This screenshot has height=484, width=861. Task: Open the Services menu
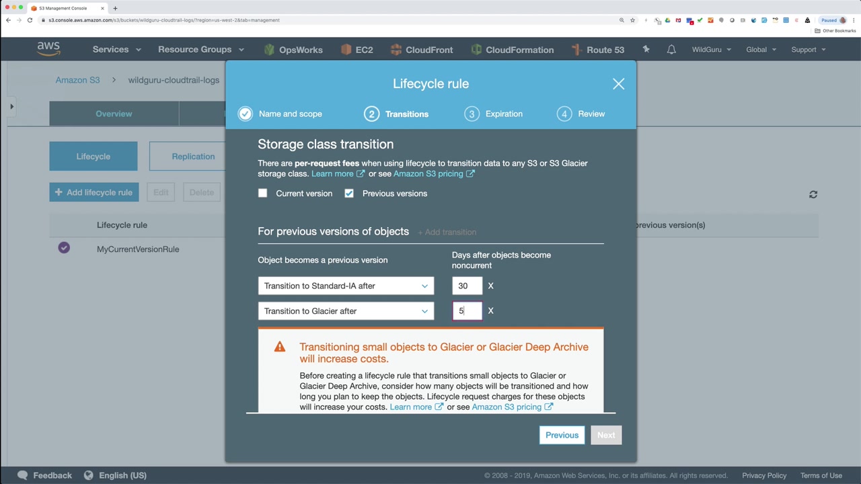(117, 50)
